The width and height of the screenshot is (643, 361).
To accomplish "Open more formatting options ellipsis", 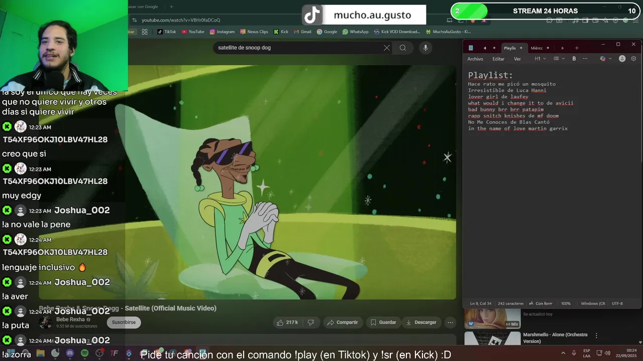I will pyautogui.click(x=585, y=59).
